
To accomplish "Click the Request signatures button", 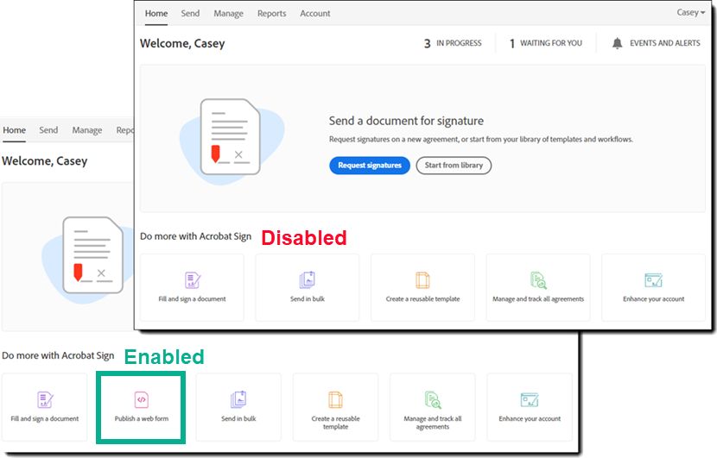I will [370, 166].
